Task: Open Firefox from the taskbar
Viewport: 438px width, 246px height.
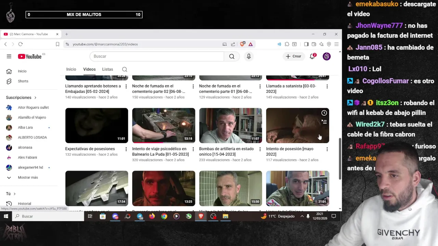Action: (152, 216)
